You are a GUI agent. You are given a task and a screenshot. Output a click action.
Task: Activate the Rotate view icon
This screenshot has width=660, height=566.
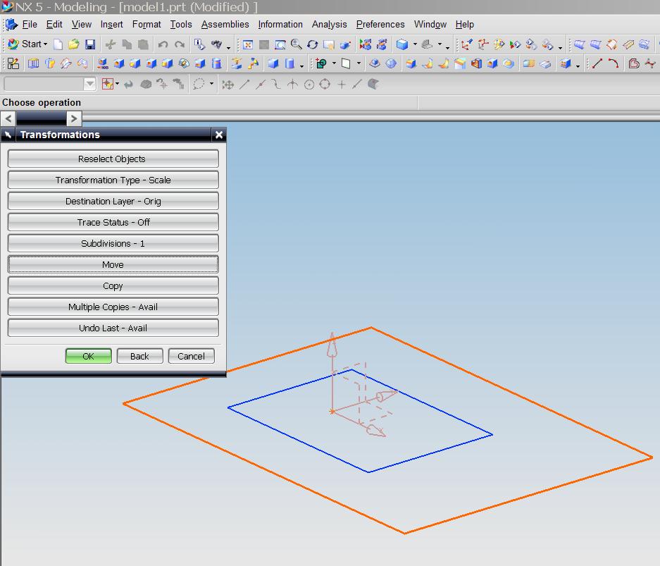click(312, 44)
